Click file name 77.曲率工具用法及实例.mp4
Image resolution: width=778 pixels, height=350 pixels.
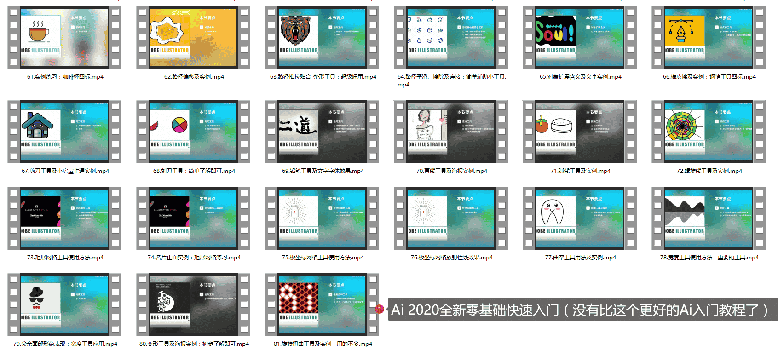click(581, 258)
